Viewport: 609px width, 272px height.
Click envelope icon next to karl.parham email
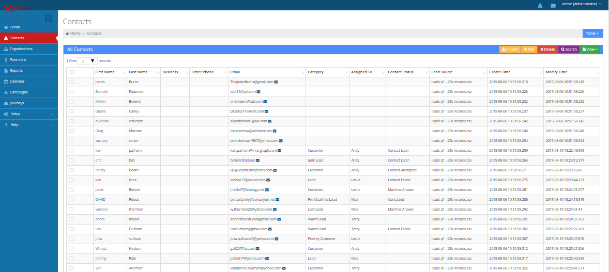point(279,151)
